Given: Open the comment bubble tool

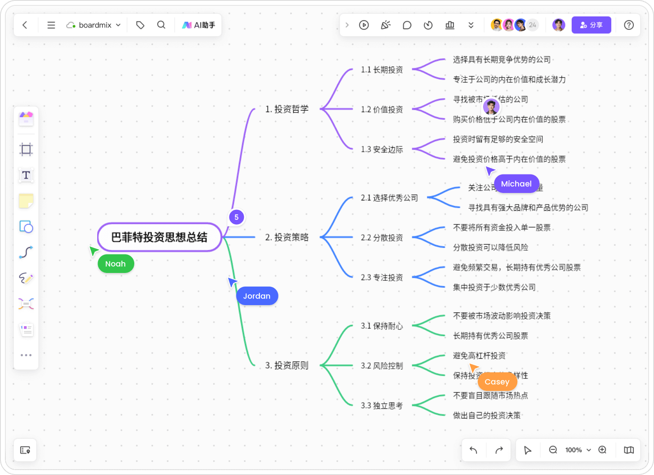Looking at the screenshot, I should [x=407, y=25].
